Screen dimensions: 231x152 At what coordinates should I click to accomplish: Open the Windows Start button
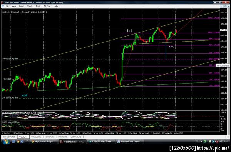coord(6,142)
